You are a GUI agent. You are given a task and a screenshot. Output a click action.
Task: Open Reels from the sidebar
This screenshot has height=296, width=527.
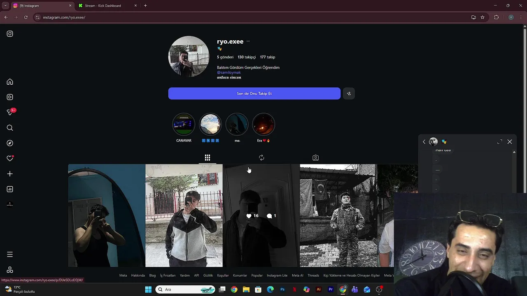[10, 97]
